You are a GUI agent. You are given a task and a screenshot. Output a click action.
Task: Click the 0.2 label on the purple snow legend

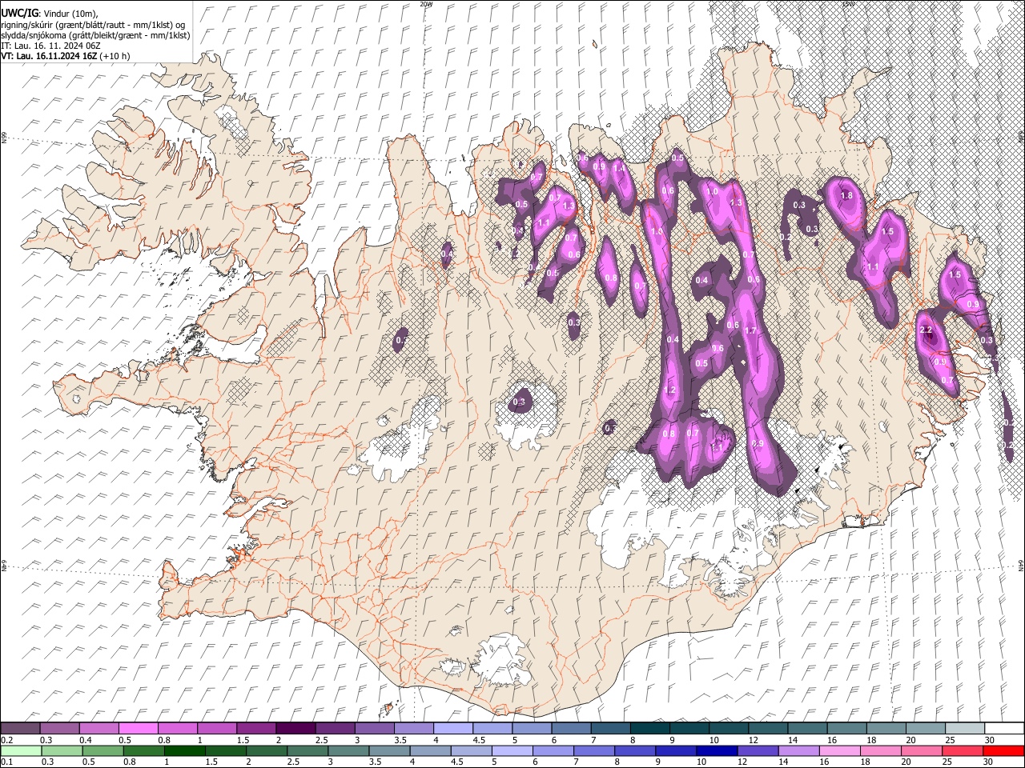(6, 740)
